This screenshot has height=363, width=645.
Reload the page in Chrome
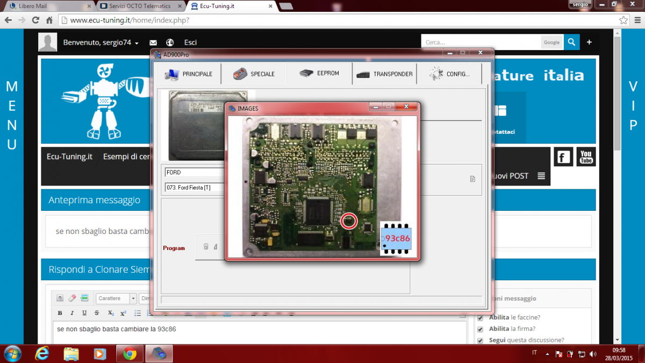[35, 20]
